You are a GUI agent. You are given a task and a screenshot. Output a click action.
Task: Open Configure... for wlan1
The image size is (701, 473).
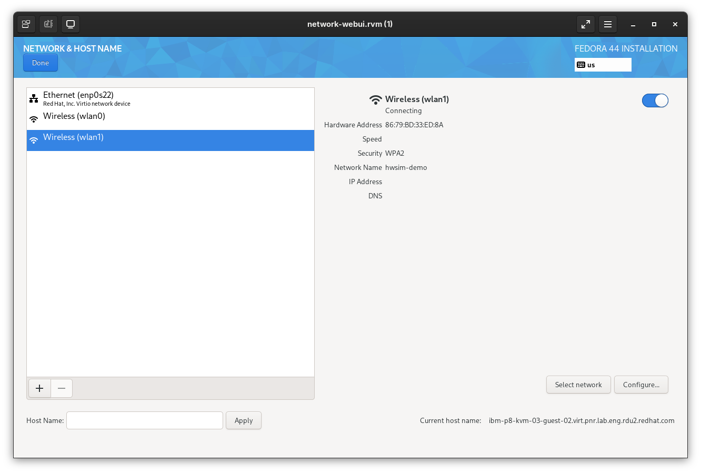coord(642,385)
